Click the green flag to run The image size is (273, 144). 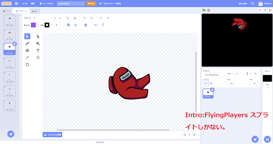click(204, 10)
